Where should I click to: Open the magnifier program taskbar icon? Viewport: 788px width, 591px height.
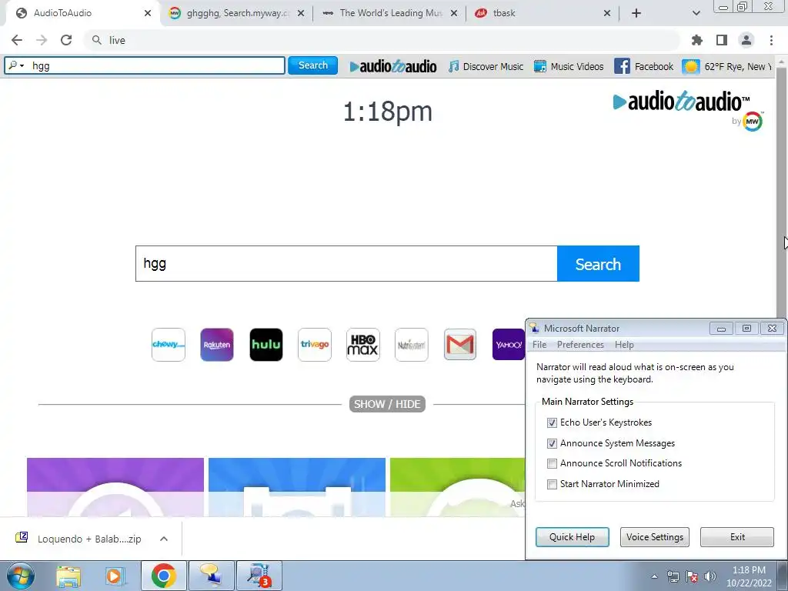[259, 576]
